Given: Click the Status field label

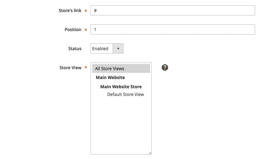Looking at the screenshot, I should [75, 49].
